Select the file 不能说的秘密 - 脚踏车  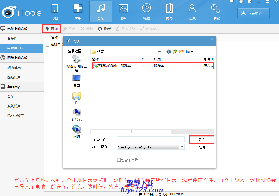153,66
